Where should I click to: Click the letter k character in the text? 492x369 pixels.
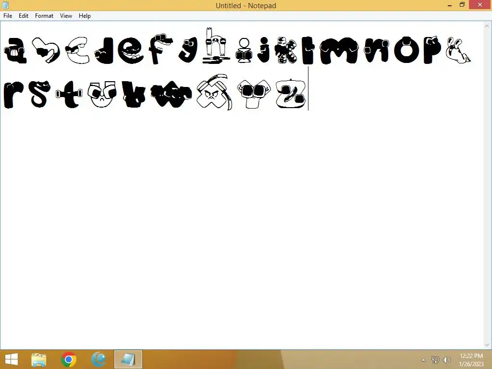tap(285, 50)
